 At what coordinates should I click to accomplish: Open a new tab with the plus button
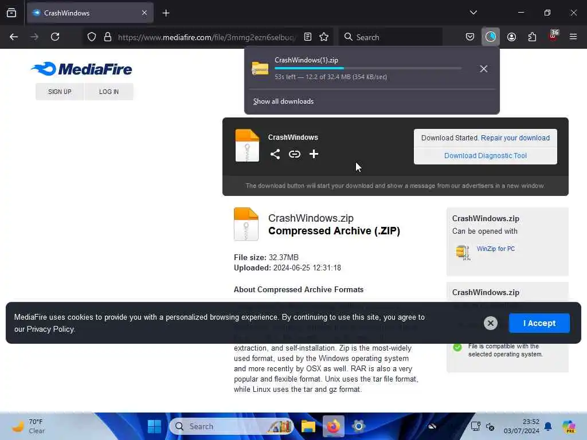(x=166, y=13)
